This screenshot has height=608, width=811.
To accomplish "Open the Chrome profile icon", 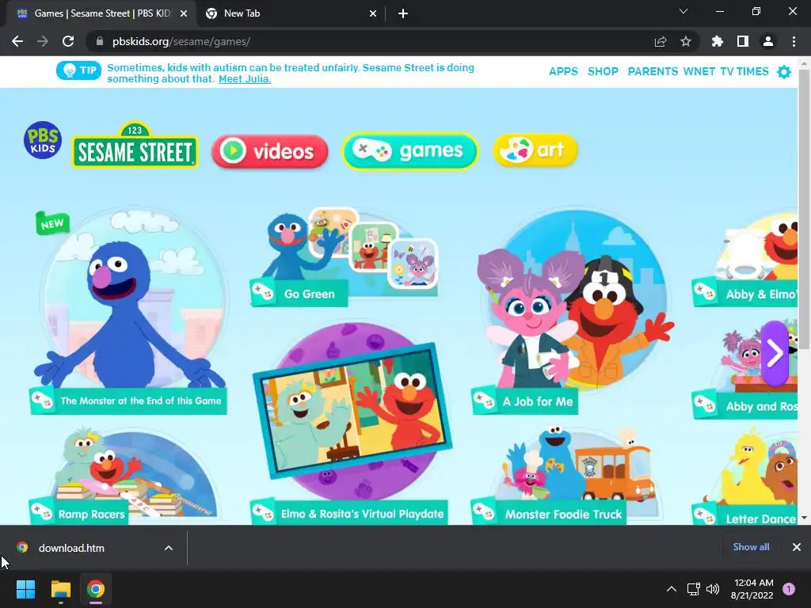I will point(768,41).
